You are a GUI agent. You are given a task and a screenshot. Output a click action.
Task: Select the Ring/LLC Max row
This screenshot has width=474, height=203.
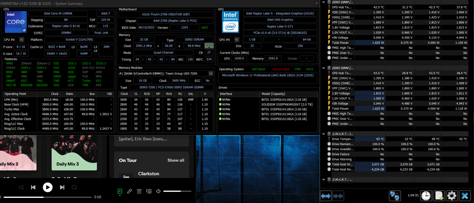pos(59,123)
